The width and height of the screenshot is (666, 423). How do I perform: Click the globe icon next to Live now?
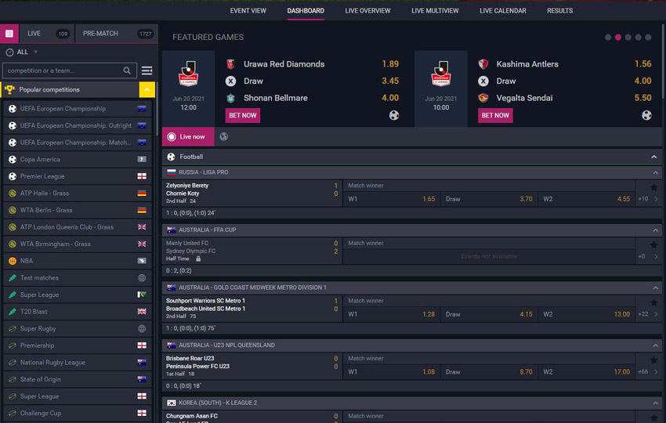pos(224,137)
